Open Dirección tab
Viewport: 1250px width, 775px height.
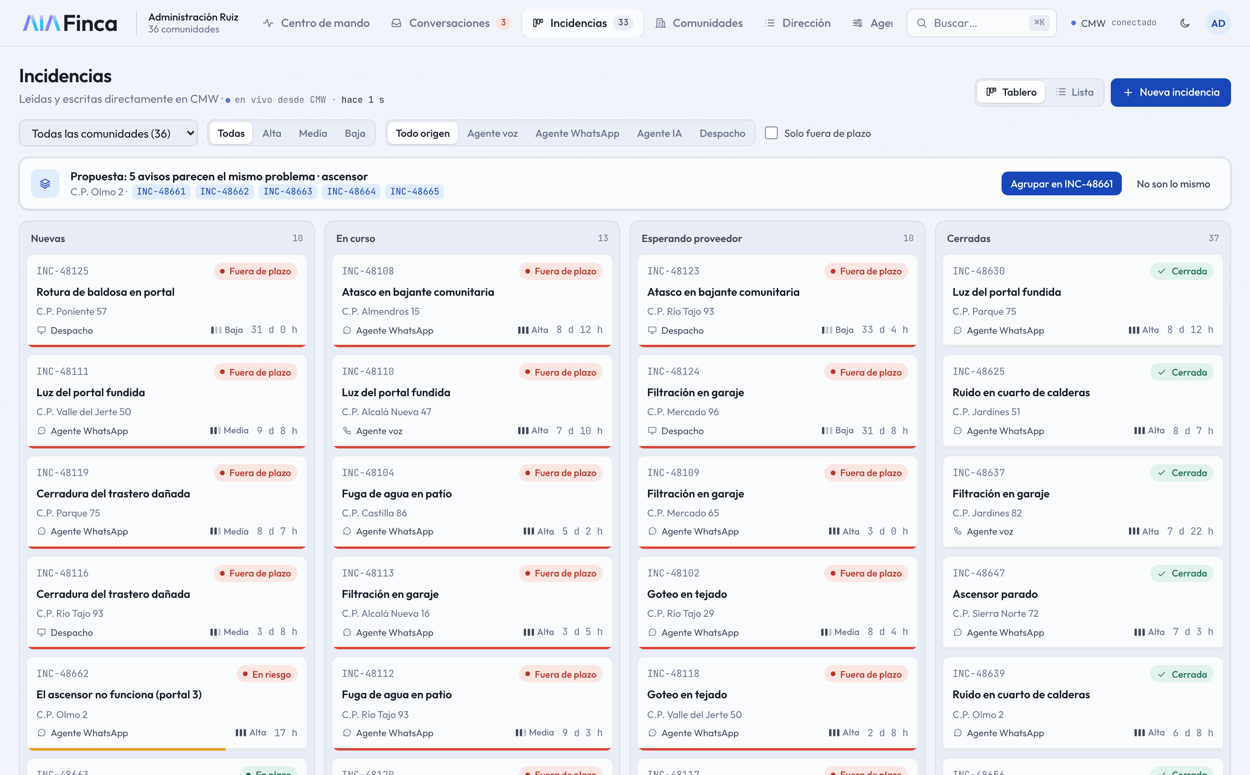[798, 23]
